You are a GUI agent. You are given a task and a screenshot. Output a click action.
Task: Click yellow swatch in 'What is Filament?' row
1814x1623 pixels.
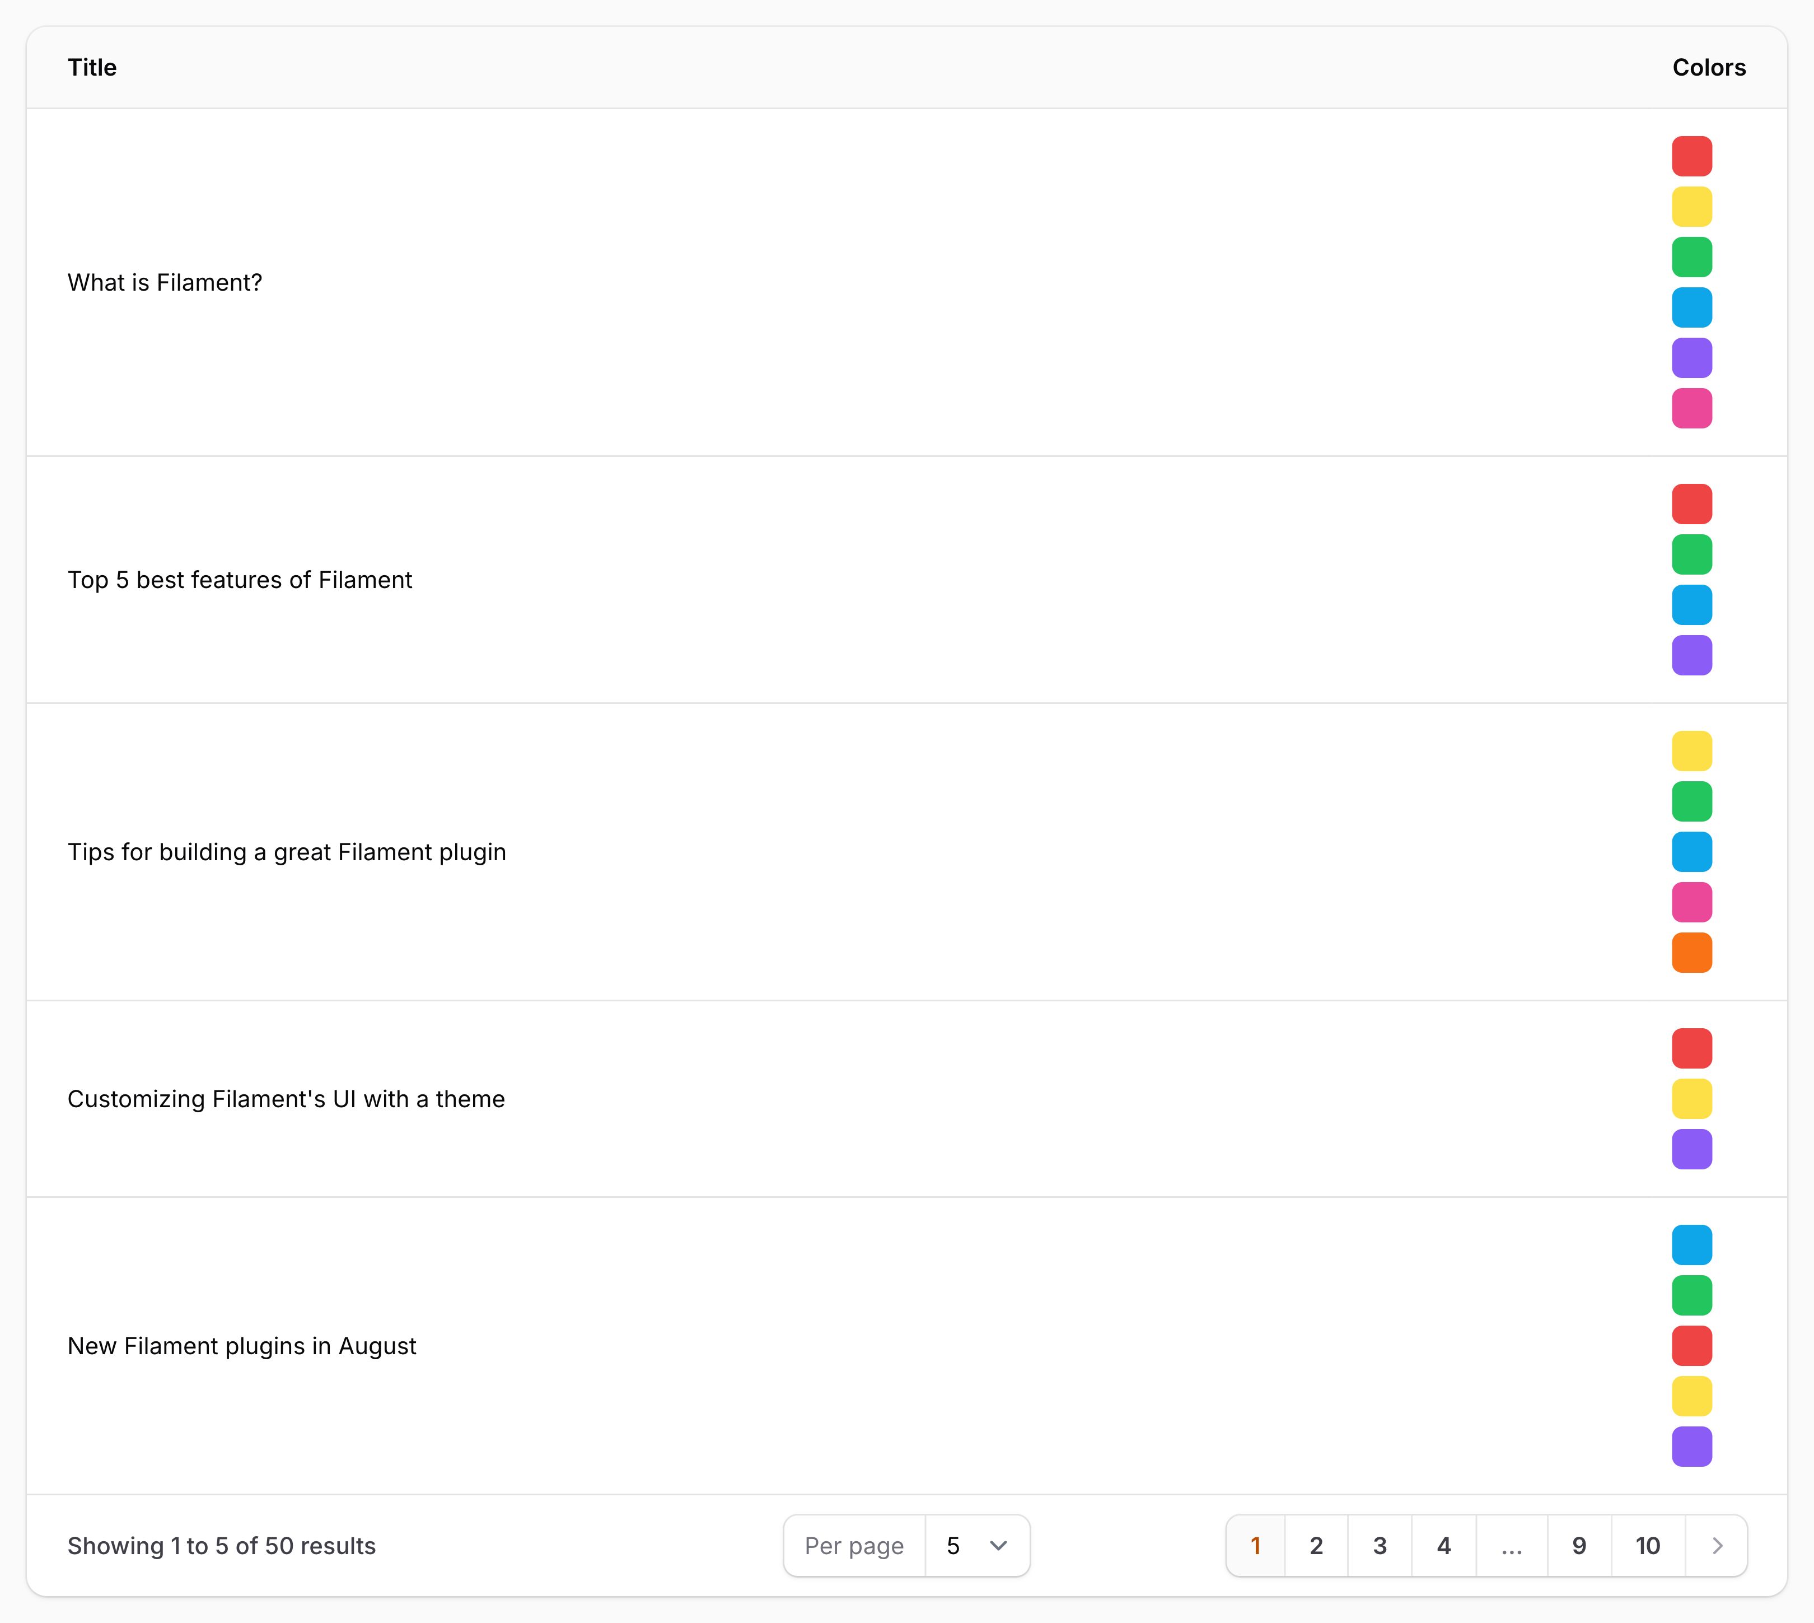click(1692, 207)
